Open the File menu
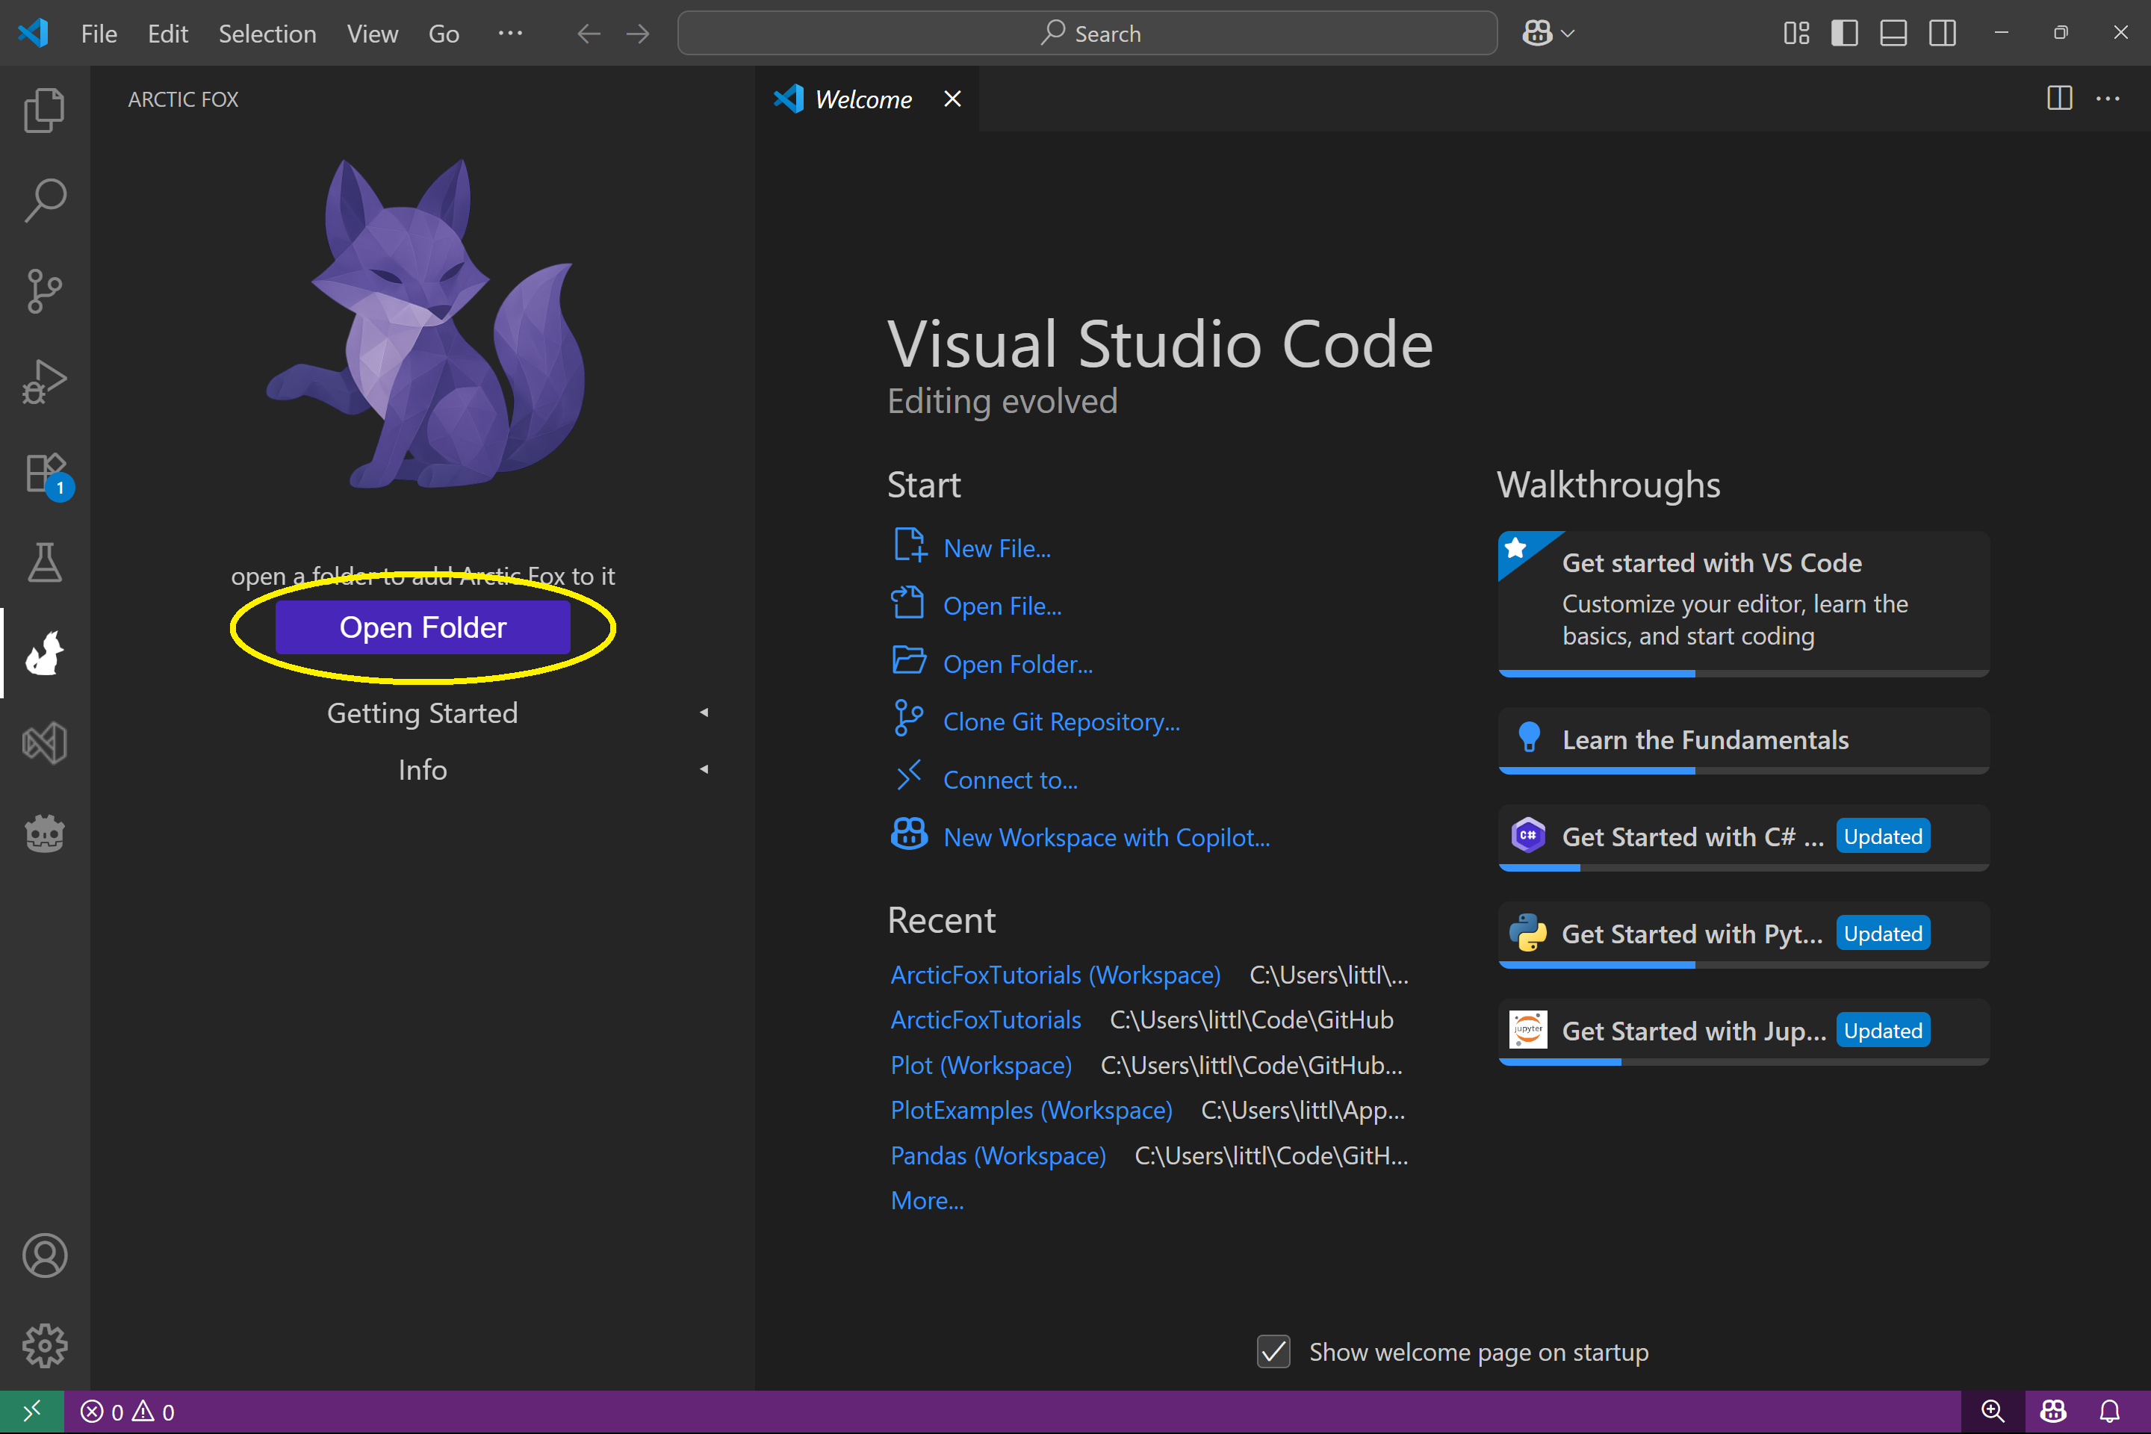This screenshot has height=1434, width=2151. coord(99,34)
